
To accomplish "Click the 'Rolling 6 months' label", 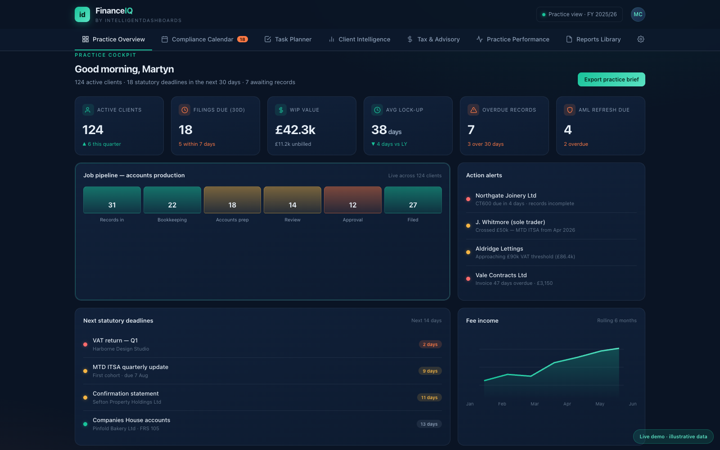I will (617, 320).
